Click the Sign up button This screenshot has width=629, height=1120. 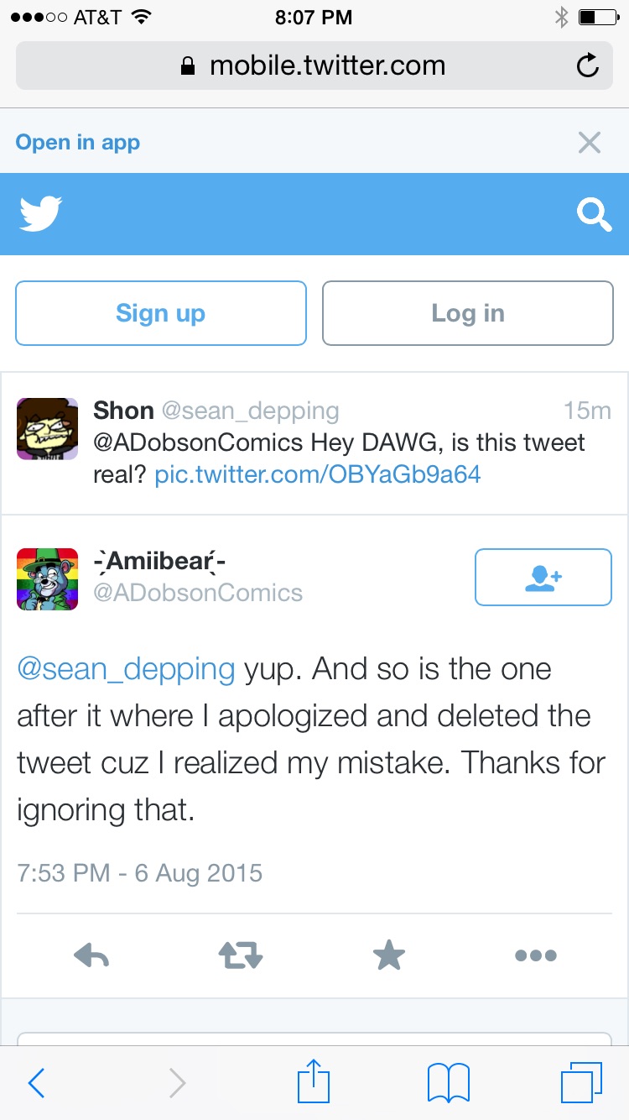(x=160, y=313)
